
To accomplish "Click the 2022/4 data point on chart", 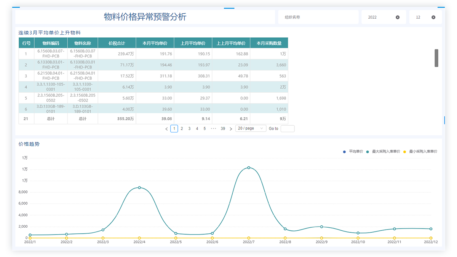I will [x=139, y=187].
